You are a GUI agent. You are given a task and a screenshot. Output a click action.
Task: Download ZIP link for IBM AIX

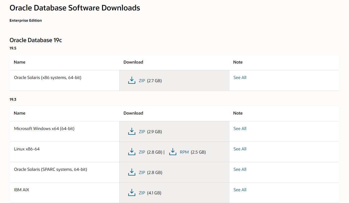pyautogui.click(x=142, y=193)
